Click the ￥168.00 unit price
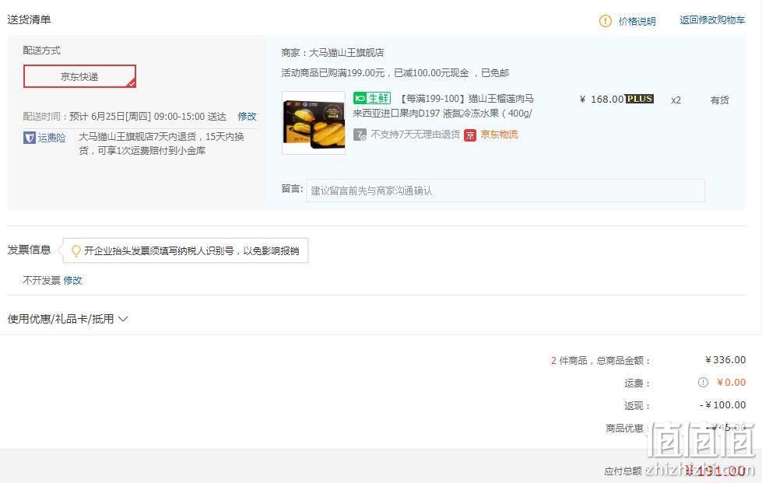The height and width of the screenshot is (483, 762). click(x=602, y=99)
